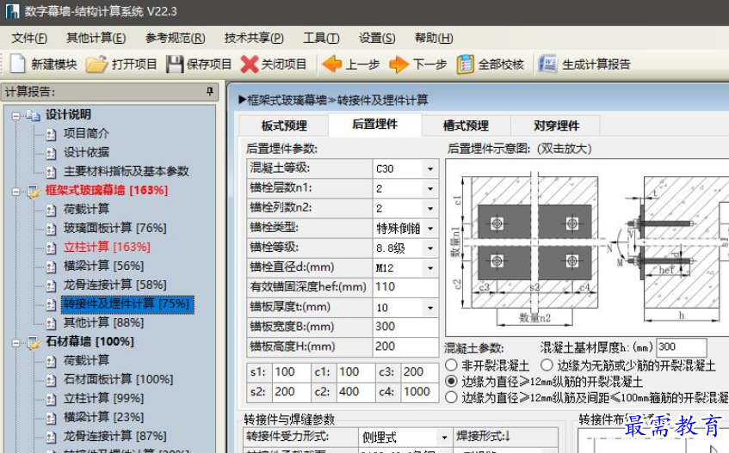Open 锚栓等级 8.8级 dropdown
The height and width of the screenshot is (453, 729).
click(430, 248)
